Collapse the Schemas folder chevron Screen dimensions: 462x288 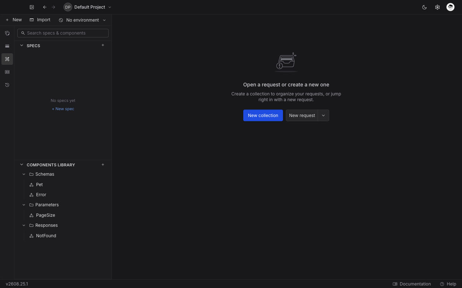[24, 174]
